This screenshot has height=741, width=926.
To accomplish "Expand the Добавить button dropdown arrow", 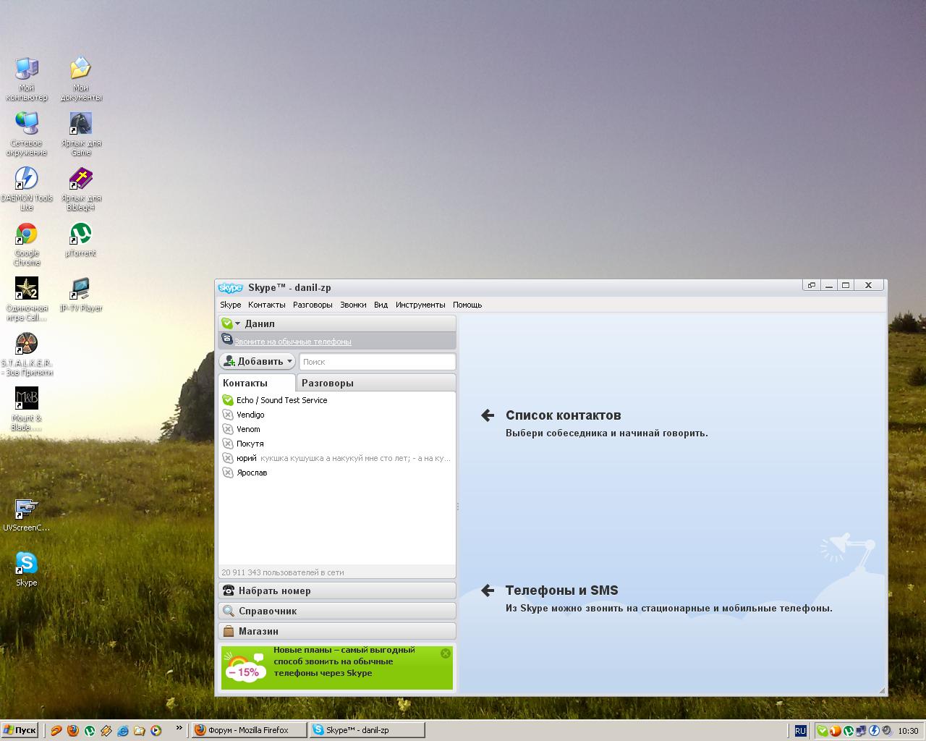I will [290, 361].
